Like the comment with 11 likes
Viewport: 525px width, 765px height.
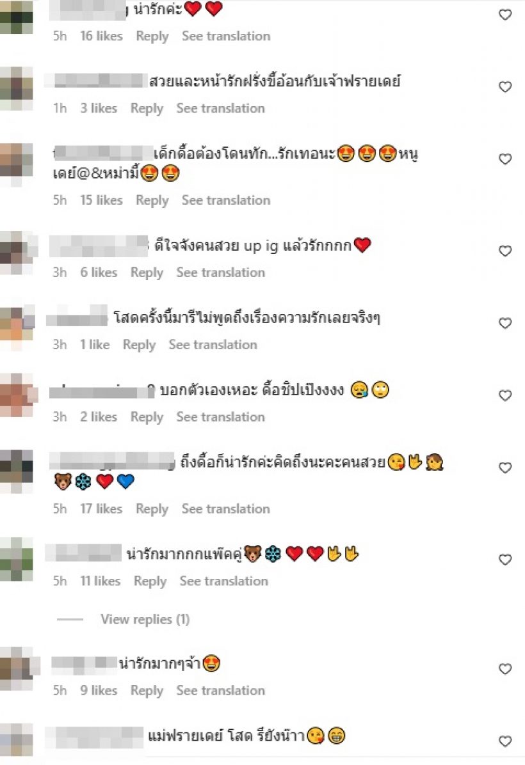tap(505, 559)
